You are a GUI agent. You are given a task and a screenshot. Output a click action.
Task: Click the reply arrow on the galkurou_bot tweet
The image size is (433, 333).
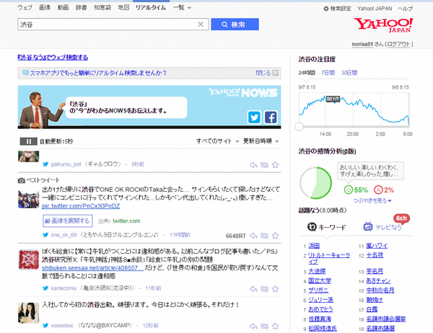(x=253, y=165)
